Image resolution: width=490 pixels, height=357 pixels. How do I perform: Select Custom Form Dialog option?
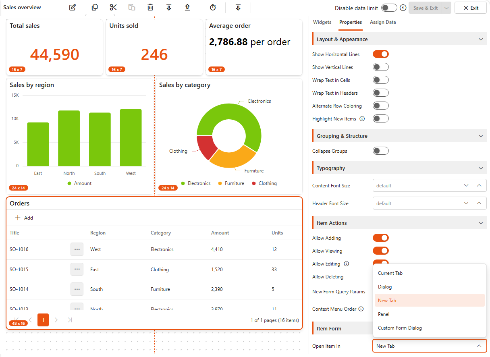pyautogui.click(x=430, y=328)
